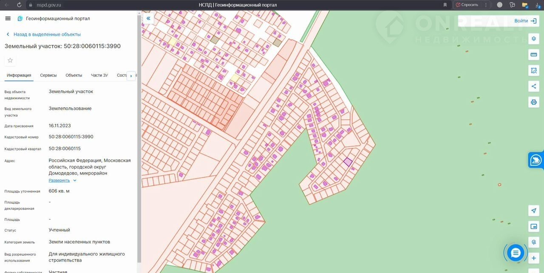Switch to the Сервисы tab
Viewport: 544px width, 273px height.
coord(48,75)
